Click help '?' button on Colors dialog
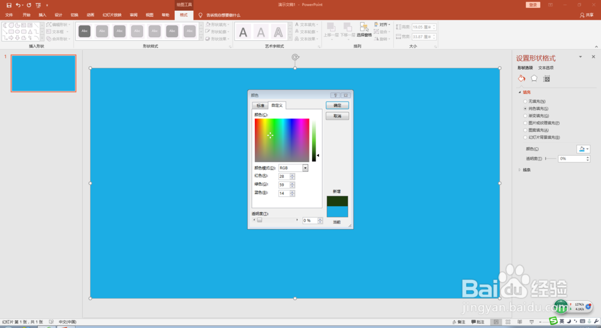Viewport: 601px width, 328px height. 335,95
